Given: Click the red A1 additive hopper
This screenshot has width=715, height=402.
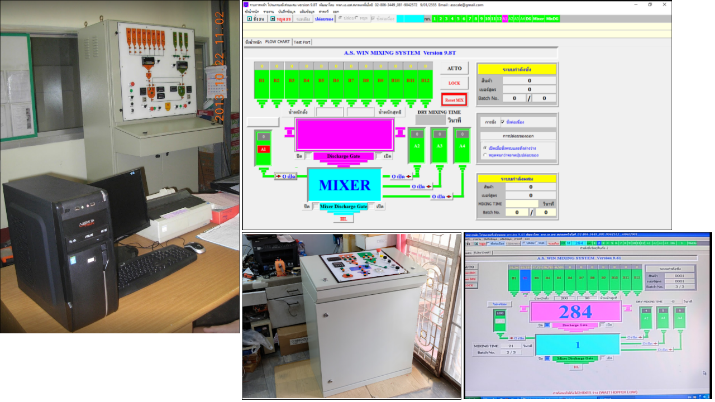Looking at the screenshot, I should 263,149.
